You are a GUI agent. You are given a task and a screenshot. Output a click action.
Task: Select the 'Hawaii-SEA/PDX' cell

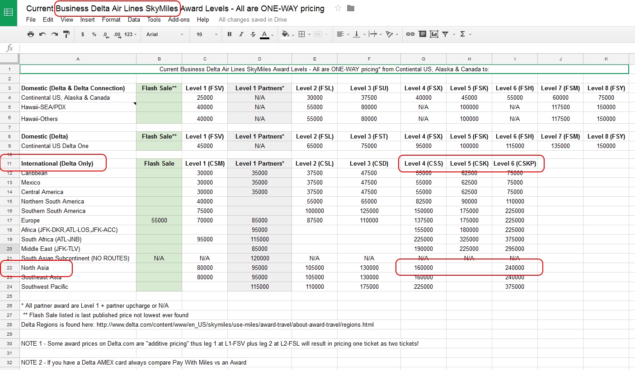click(x=78, y=107)
